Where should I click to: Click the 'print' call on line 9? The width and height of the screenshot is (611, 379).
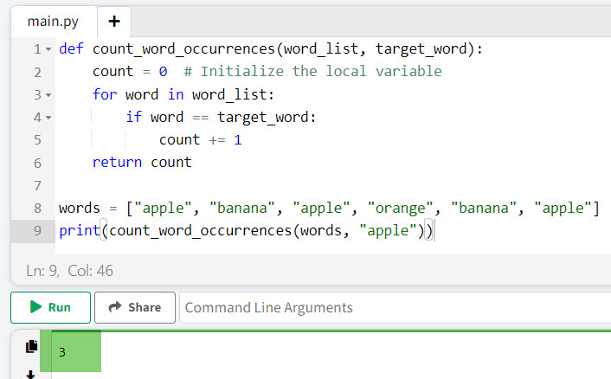80,231
